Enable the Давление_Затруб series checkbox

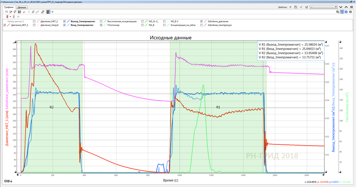pos(34,25)
